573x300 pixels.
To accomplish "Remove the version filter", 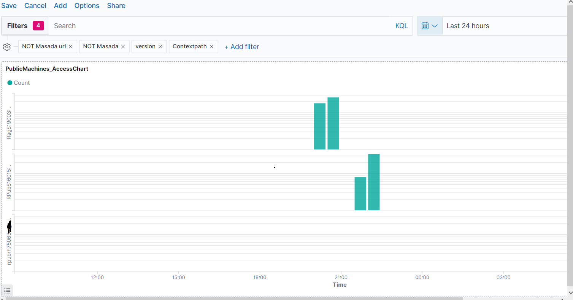I will coord(160,46).
